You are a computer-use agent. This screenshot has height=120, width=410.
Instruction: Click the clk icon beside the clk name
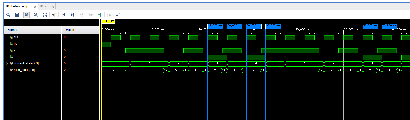click(11, 37)
